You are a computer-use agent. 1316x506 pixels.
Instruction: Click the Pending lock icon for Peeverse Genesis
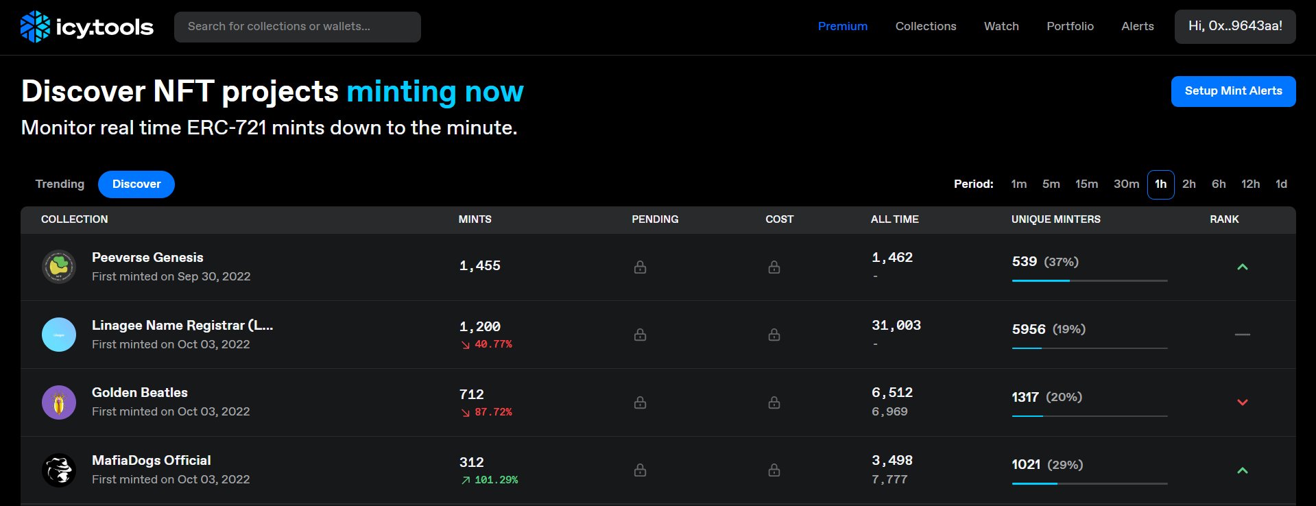(x=640, y=267)
